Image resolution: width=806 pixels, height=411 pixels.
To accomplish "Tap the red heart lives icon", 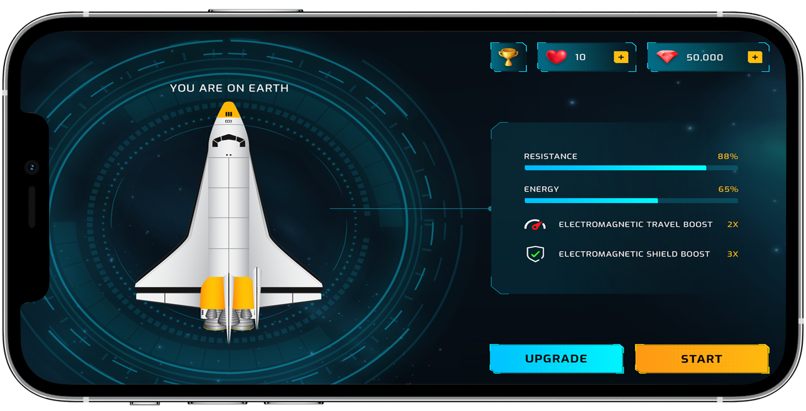I will pos(556,57).
